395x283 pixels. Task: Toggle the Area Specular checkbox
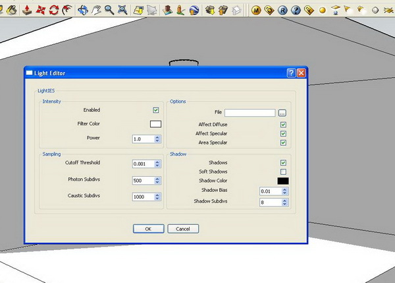click(x=283, y=142)
